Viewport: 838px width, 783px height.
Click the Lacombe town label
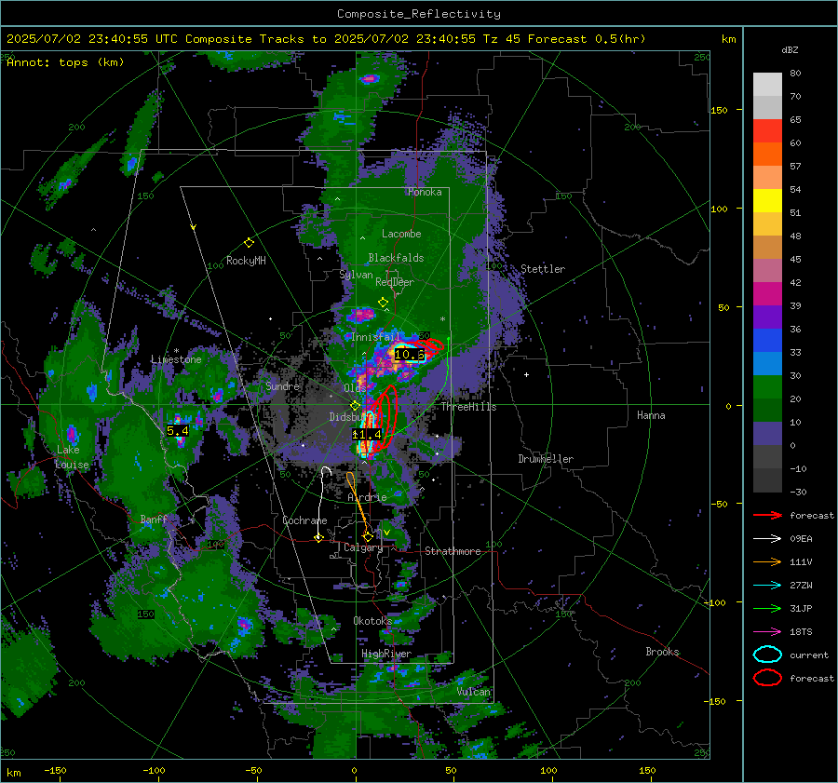[x=401, y=234]
